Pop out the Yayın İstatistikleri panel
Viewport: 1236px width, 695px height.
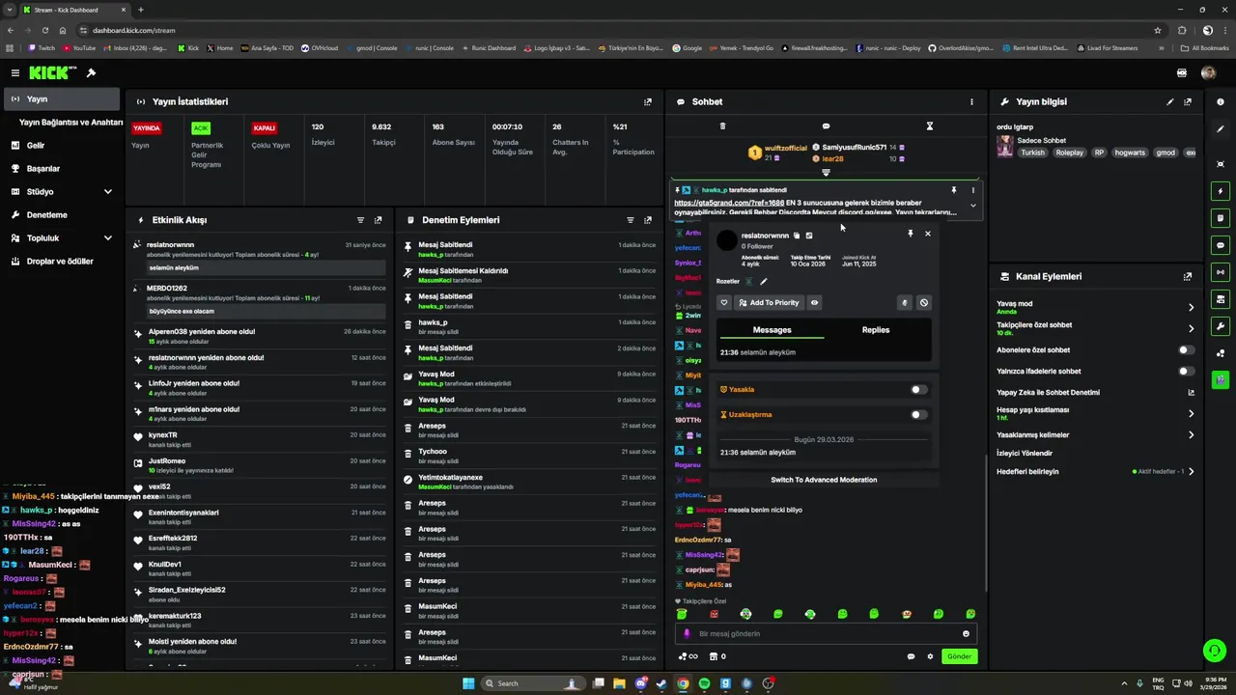point(648,101)
